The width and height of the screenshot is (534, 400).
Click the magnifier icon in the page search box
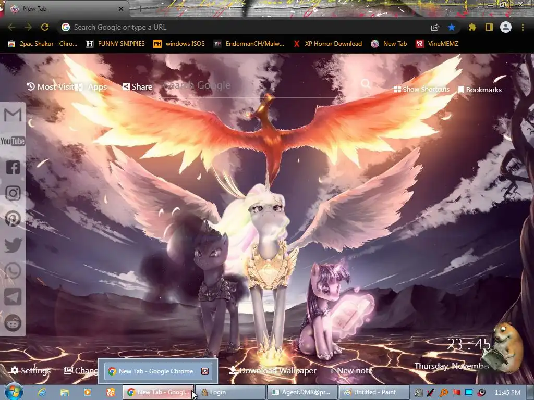point(366,83)
